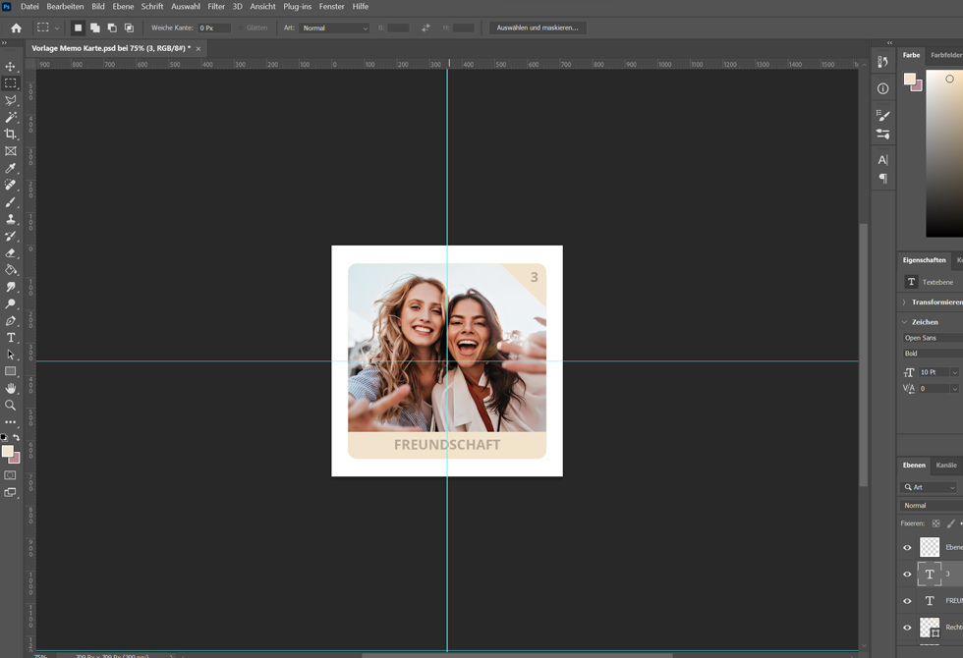The image size is (963, 658).
Task: Select the Crop tool
Action: click(x=11, y=134)
